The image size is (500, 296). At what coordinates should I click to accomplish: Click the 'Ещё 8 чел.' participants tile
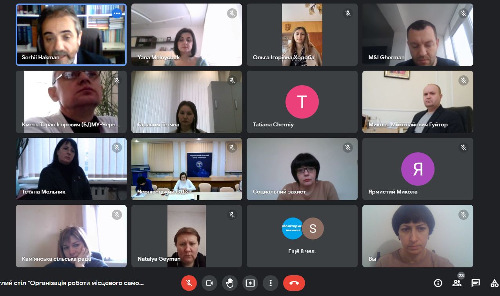click(x=302, y=236)
